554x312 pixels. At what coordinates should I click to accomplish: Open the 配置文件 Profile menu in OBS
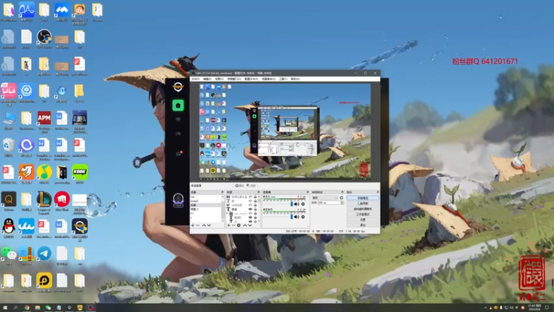251,79
